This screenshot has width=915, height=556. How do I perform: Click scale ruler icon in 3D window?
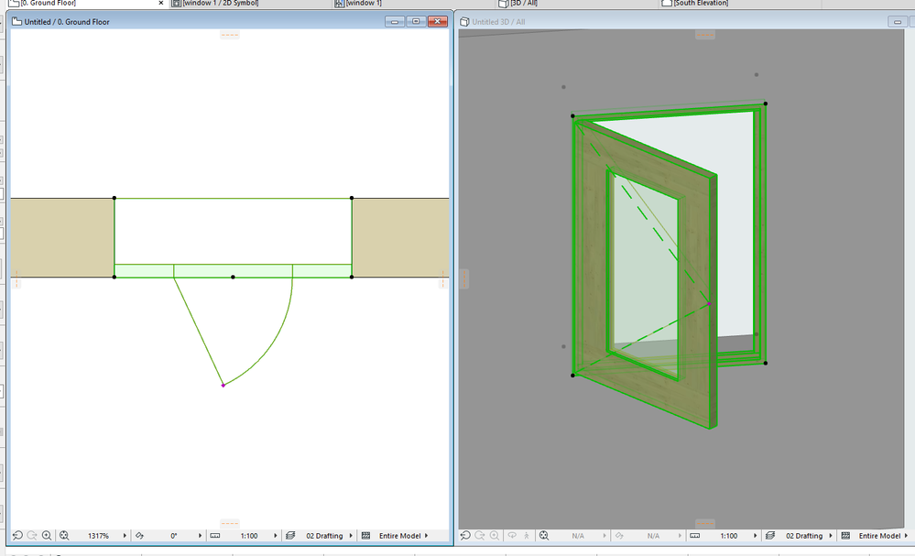[694, 536]
